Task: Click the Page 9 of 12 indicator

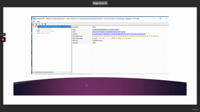Action: pos(100,3)
